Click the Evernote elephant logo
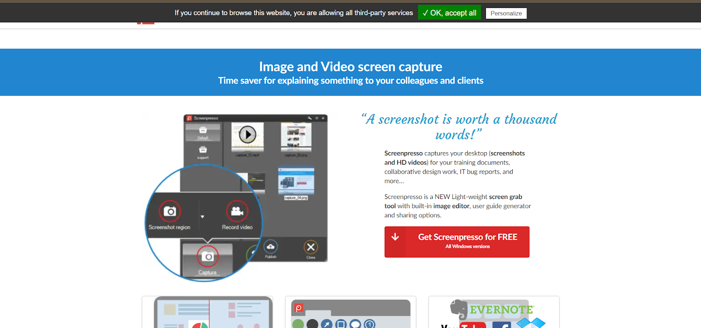The image size is (701, 328). [459, 310]
